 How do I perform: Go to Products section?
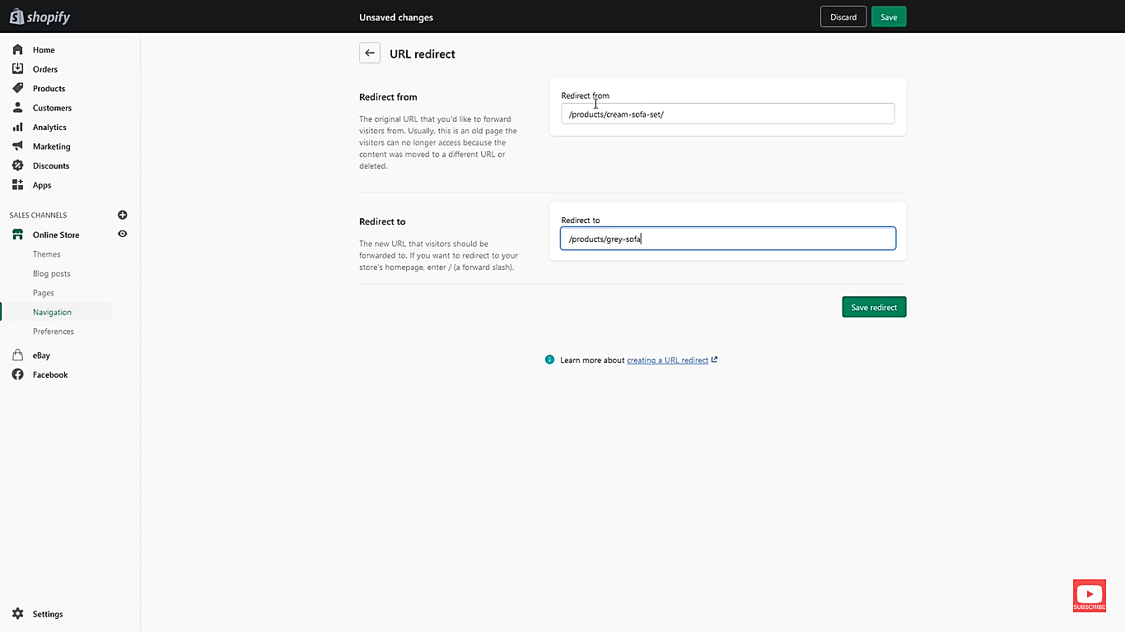coord(49,89)
